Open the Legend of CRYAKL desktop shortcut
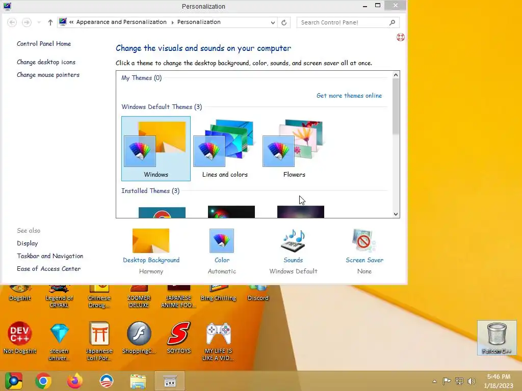The image size is (522, 391). 59,297
